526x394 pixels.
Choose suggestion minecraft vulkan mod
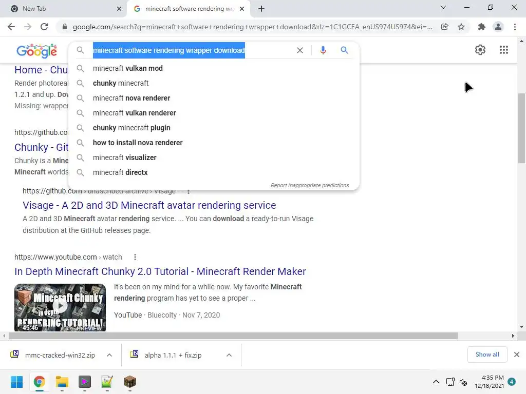pyautogui.click(x=214, y=68)
